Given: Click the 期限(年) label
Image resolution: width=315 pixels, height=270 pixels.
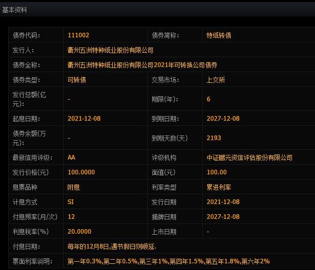Looking at the screenshot, I should (165, 99).
